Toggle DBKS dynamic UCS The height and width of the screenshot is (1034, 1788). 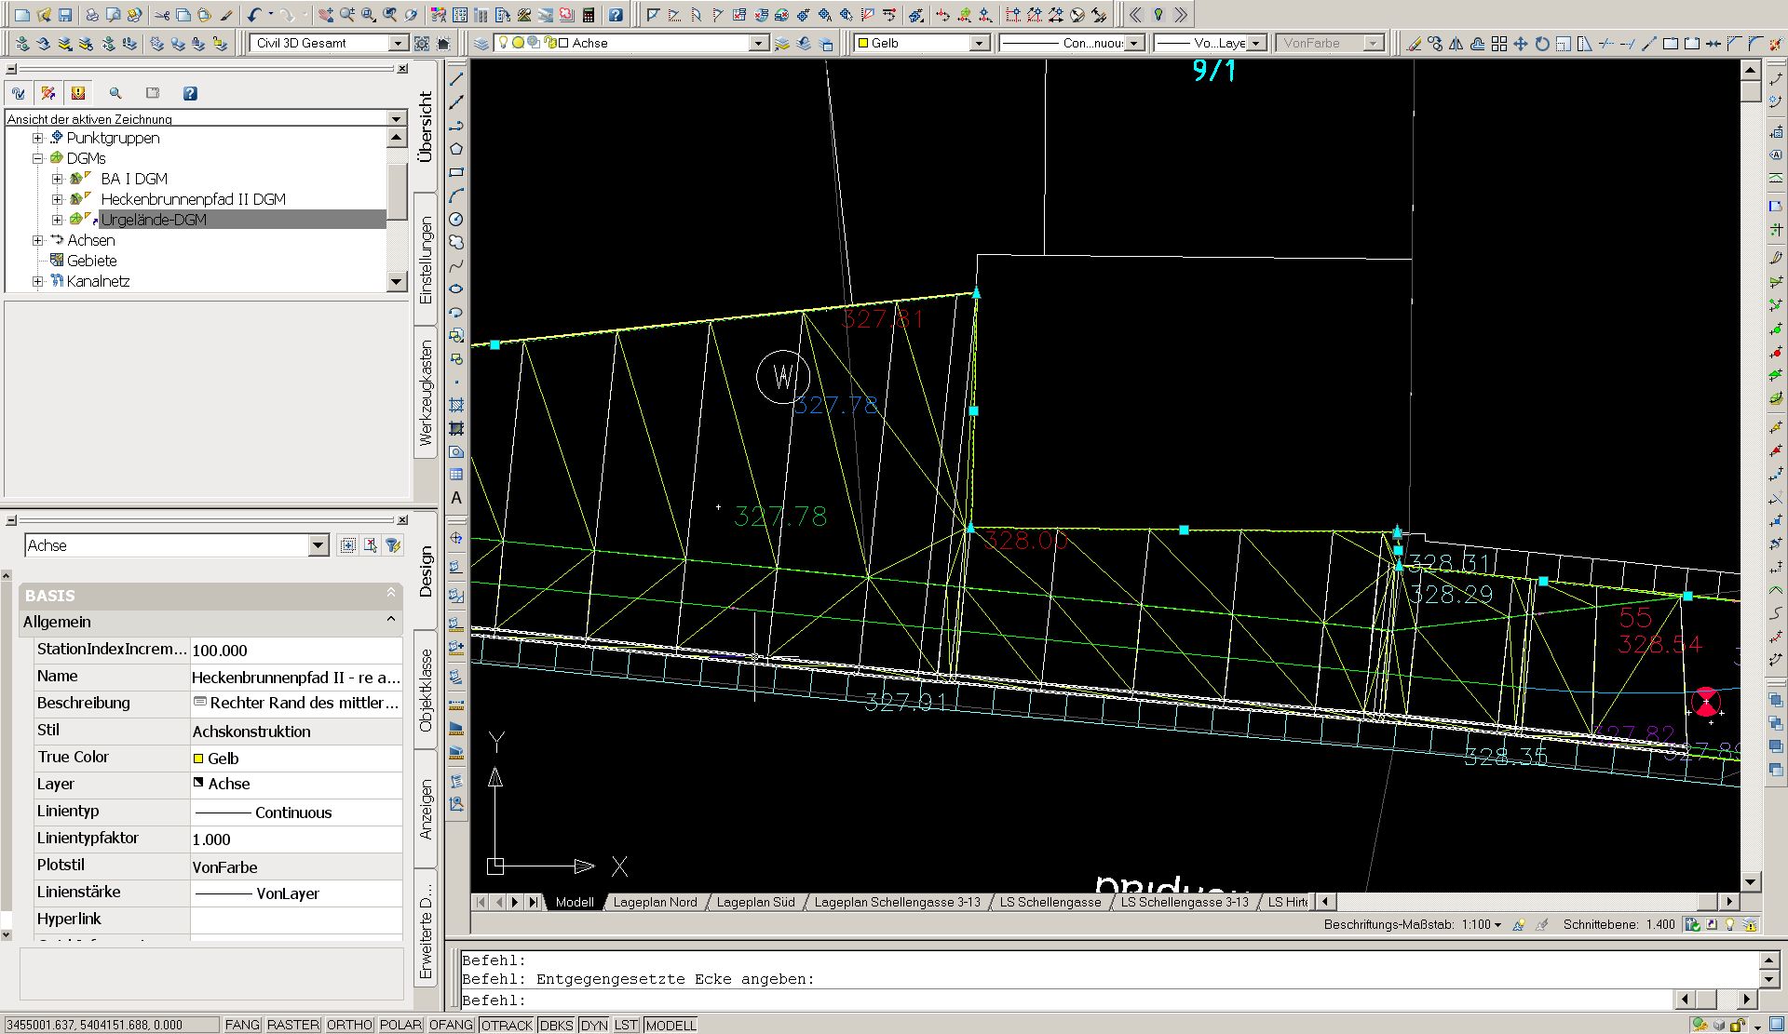coord(557,1025)
